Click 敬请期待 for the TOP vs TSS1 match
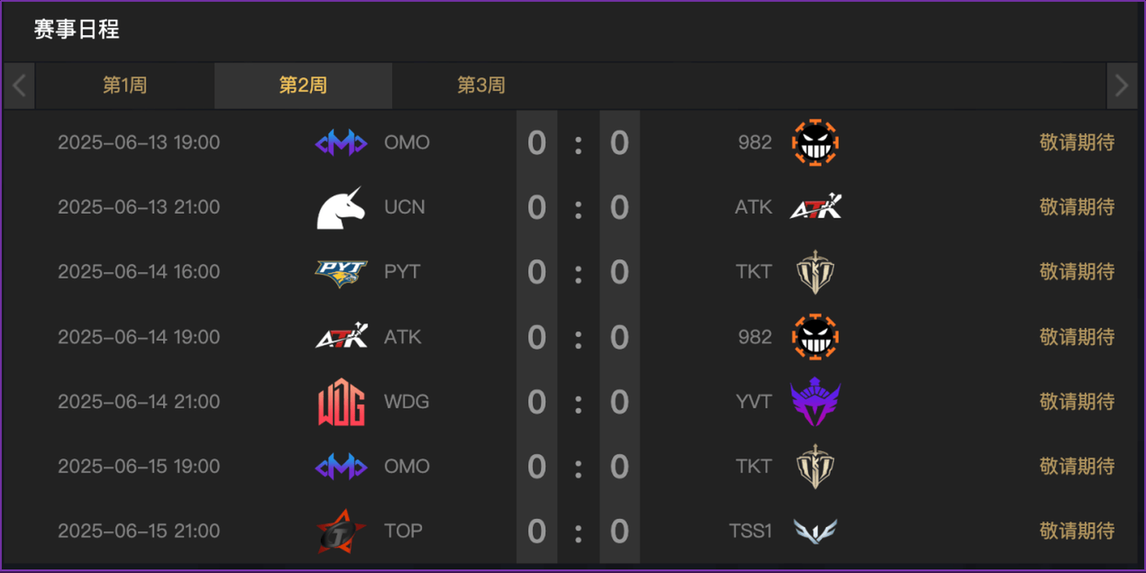This screenshot has height=573, width=1146. coord(1077,531)
